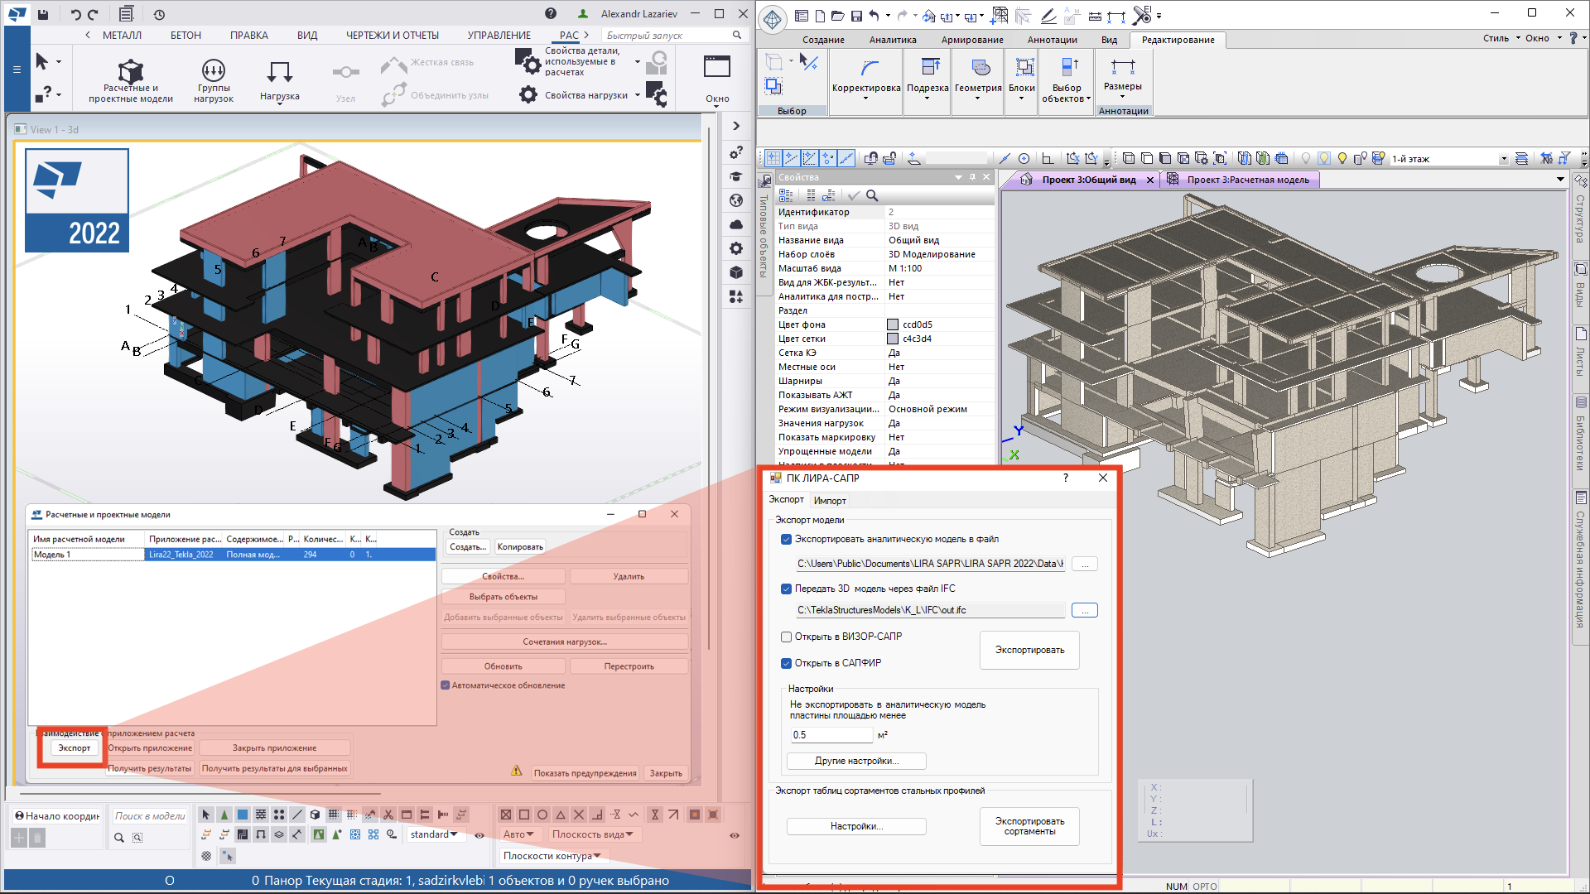
Task: Click the green cone icon in selection toolbar
Action: (224, 815)
